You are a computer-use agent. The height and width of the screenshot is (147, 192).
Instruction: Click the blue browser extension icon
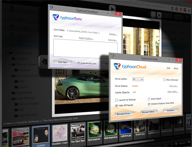(172, 8)
